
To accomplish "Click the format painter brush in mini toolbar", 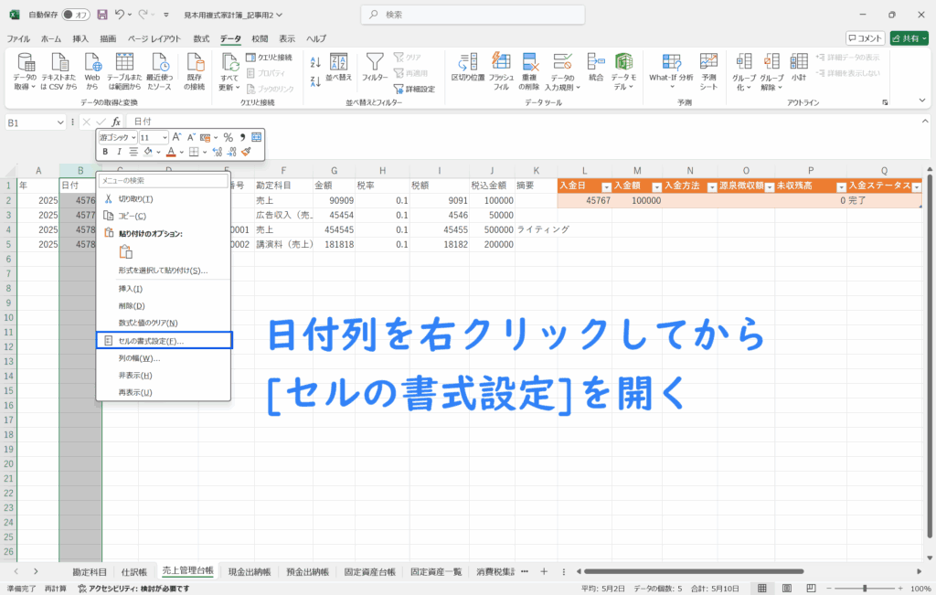I will tap(246, 152).
